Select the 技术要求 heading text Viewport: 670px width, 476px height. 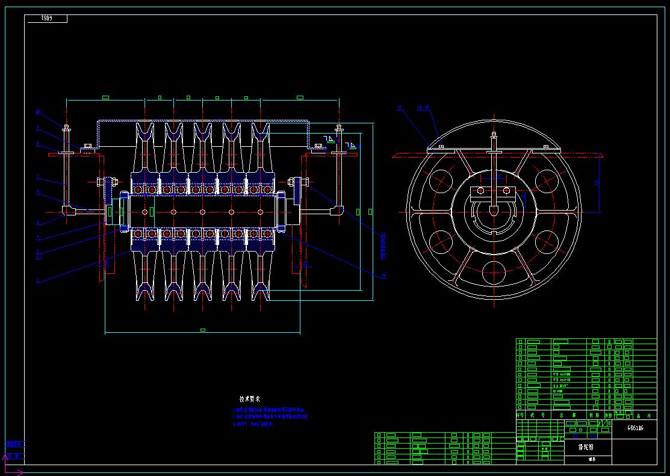(x=250, y=399)
